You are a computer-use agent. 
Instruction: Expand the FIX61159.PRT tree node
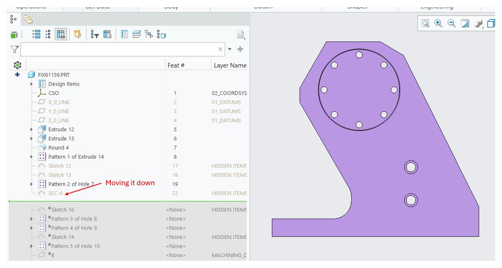pyautogui.click(x=17, y=74)
